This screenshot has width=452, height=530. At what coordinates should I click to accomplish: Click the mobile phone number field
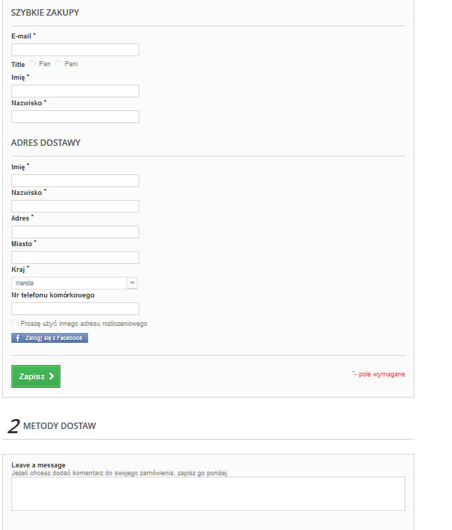tap(75, 309)
